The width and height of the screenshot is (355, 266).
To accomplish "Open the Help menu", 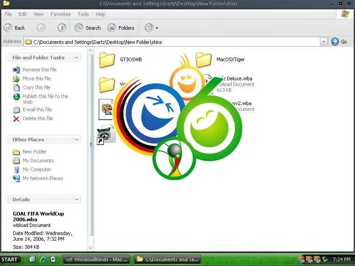I will (x=101, y=14).
